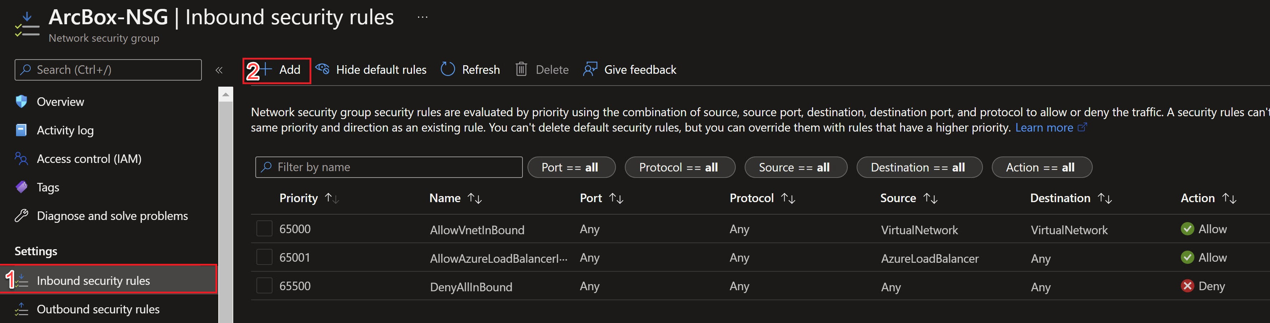
Task: Click the red Deny status icon
Action: coord(1187,286)
